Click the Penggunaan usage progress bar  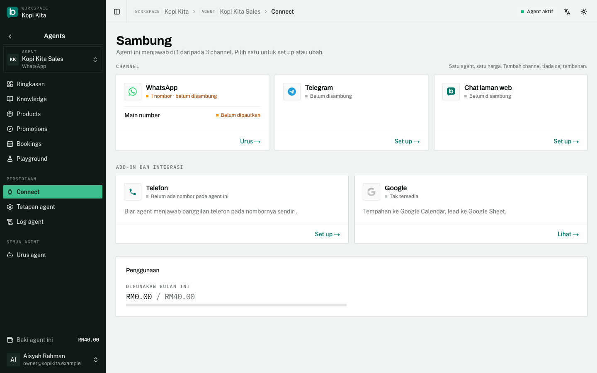point(236,305)
